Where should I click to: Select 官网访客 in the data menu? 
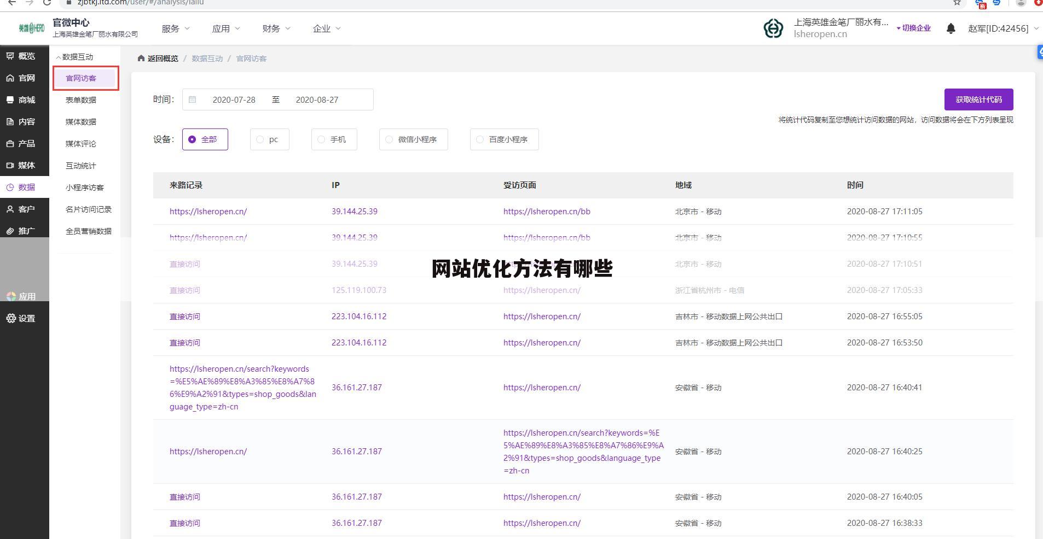click(x=80, y=78)
